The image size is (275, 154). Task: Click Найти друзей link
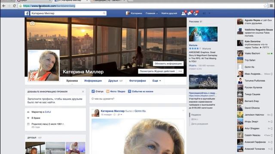pyautogui.click(x=169, y=13)
